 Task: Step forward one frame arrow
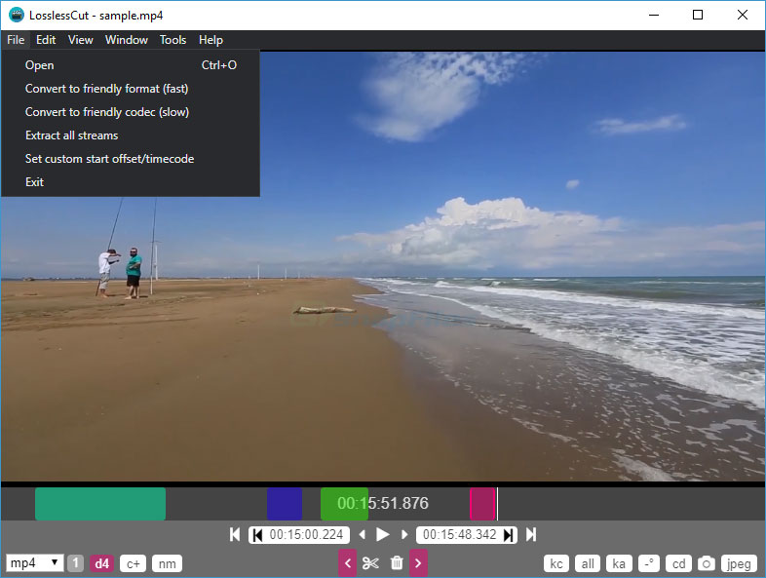(x=404, y=534)
